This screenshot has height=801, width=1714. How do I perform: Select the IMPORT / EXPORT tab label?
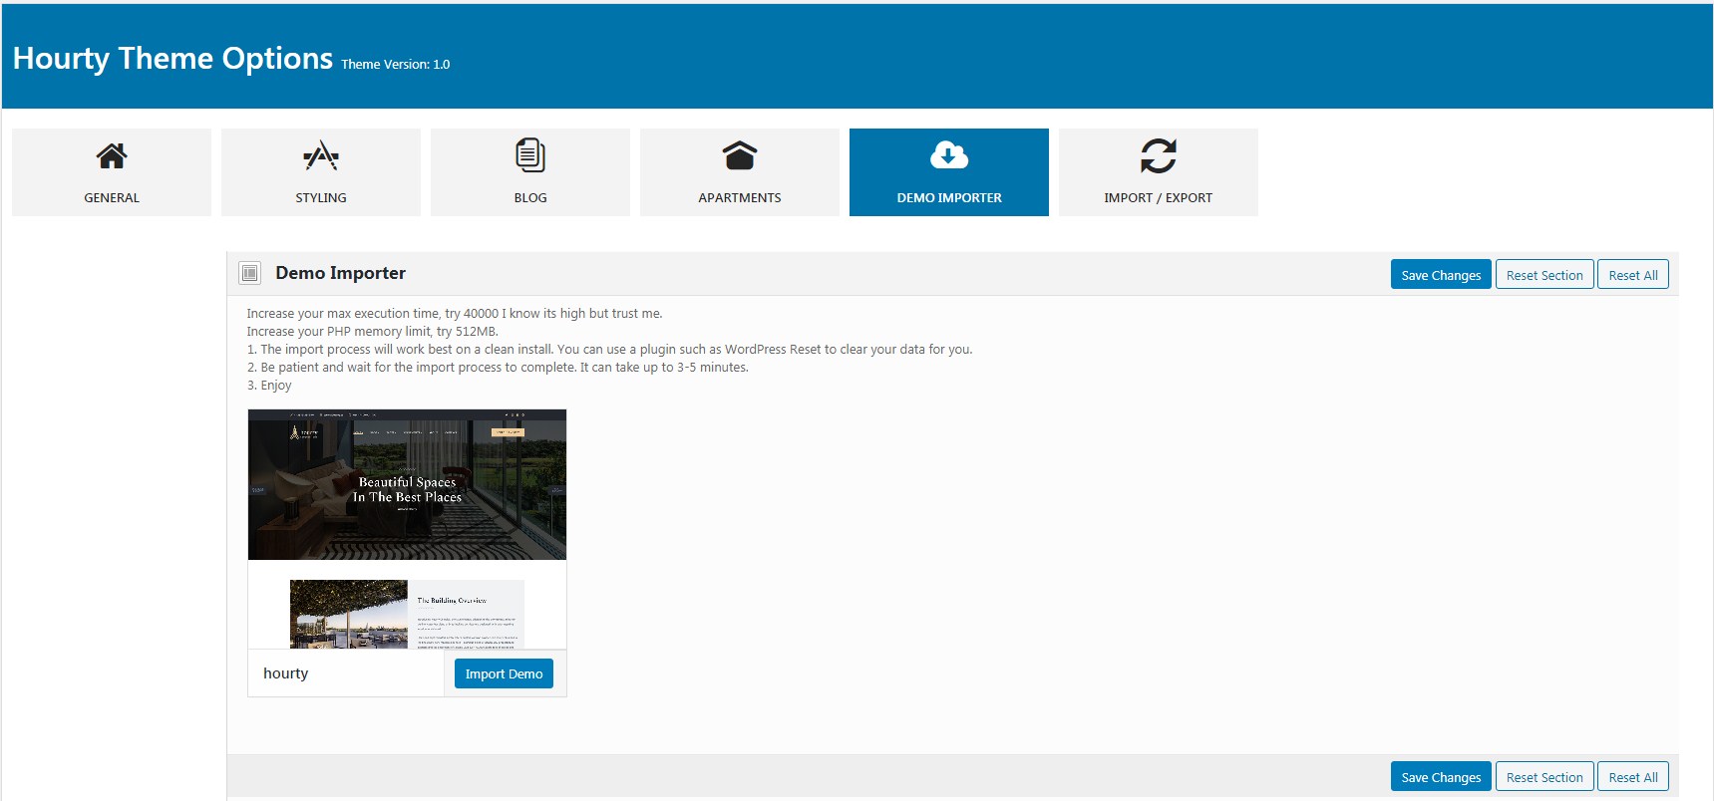tap(1159, 198)
